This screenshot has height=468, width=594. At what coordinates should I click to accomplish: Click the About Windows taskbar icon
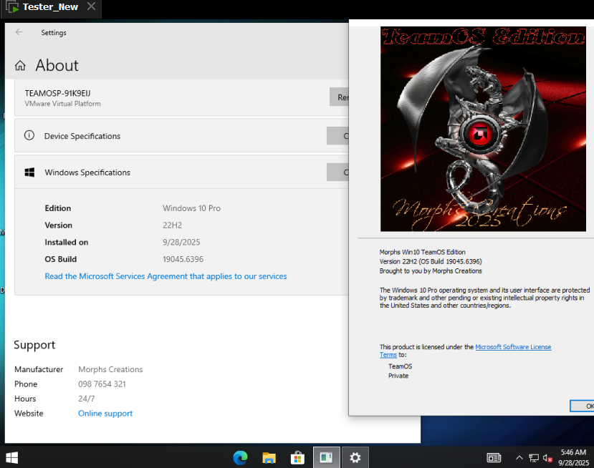(x=326, y=457)
